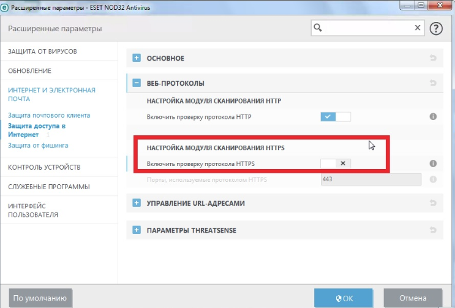Image resolution: width=455 pixels, height=308 pixels.
Task: Expand the ОСНОВНОЕ section
Action: (137, 58)
